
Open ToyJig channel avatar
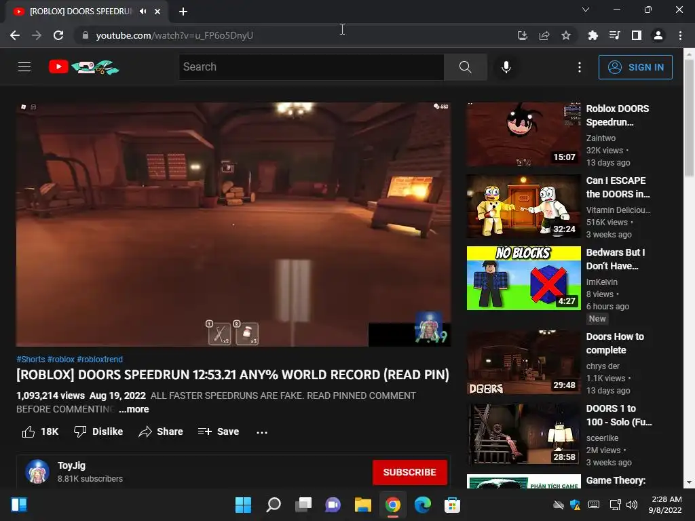(x=37, y=471)
